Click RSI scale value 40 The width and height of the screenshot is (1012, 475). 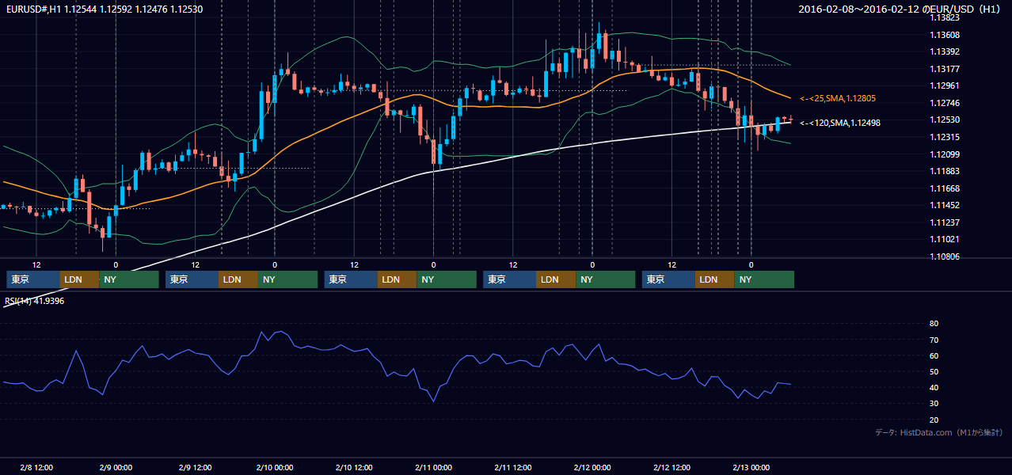click(x=934, y=387)
